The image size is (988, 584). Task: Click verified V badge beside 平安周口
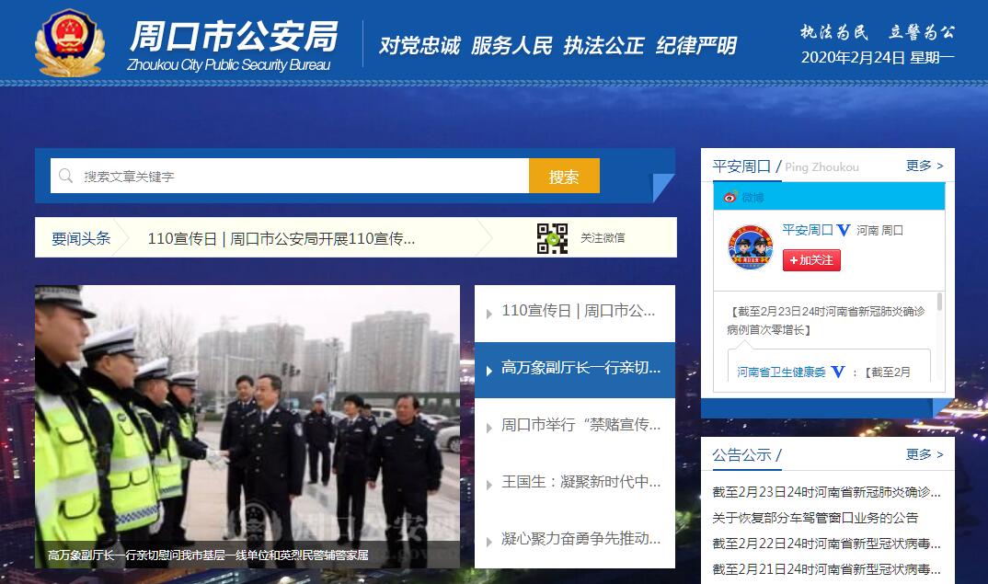(843, 231)
